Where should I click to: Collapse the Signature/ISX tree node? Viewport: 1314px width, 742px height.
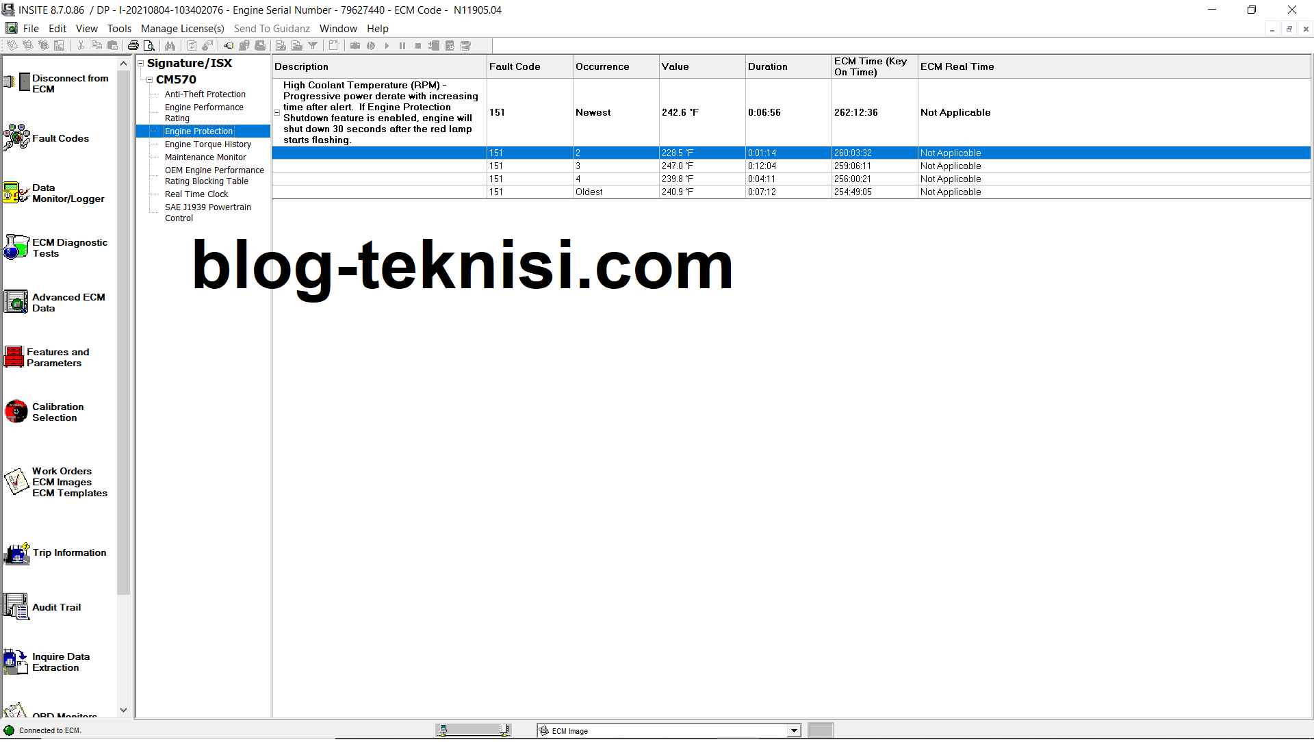[140, 62]
